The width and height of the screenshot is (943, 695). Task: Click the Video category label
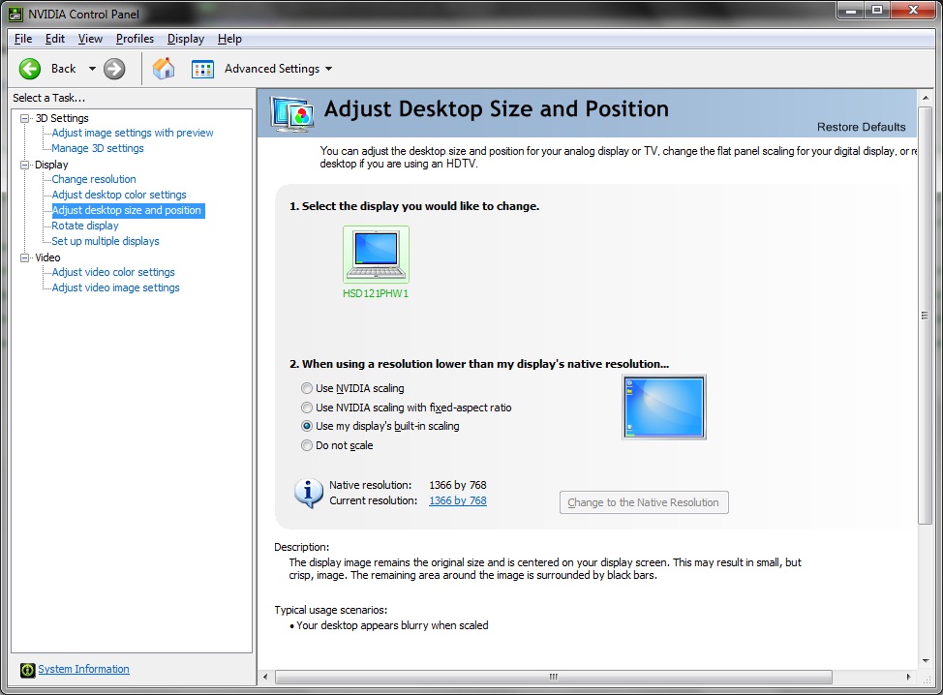click(47, 257)
